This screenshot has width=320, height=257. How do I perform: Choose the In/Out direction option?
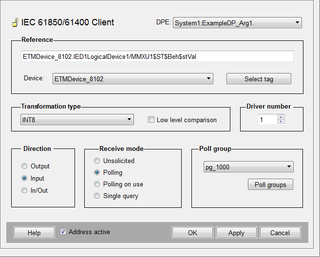(x=24, y=191)
